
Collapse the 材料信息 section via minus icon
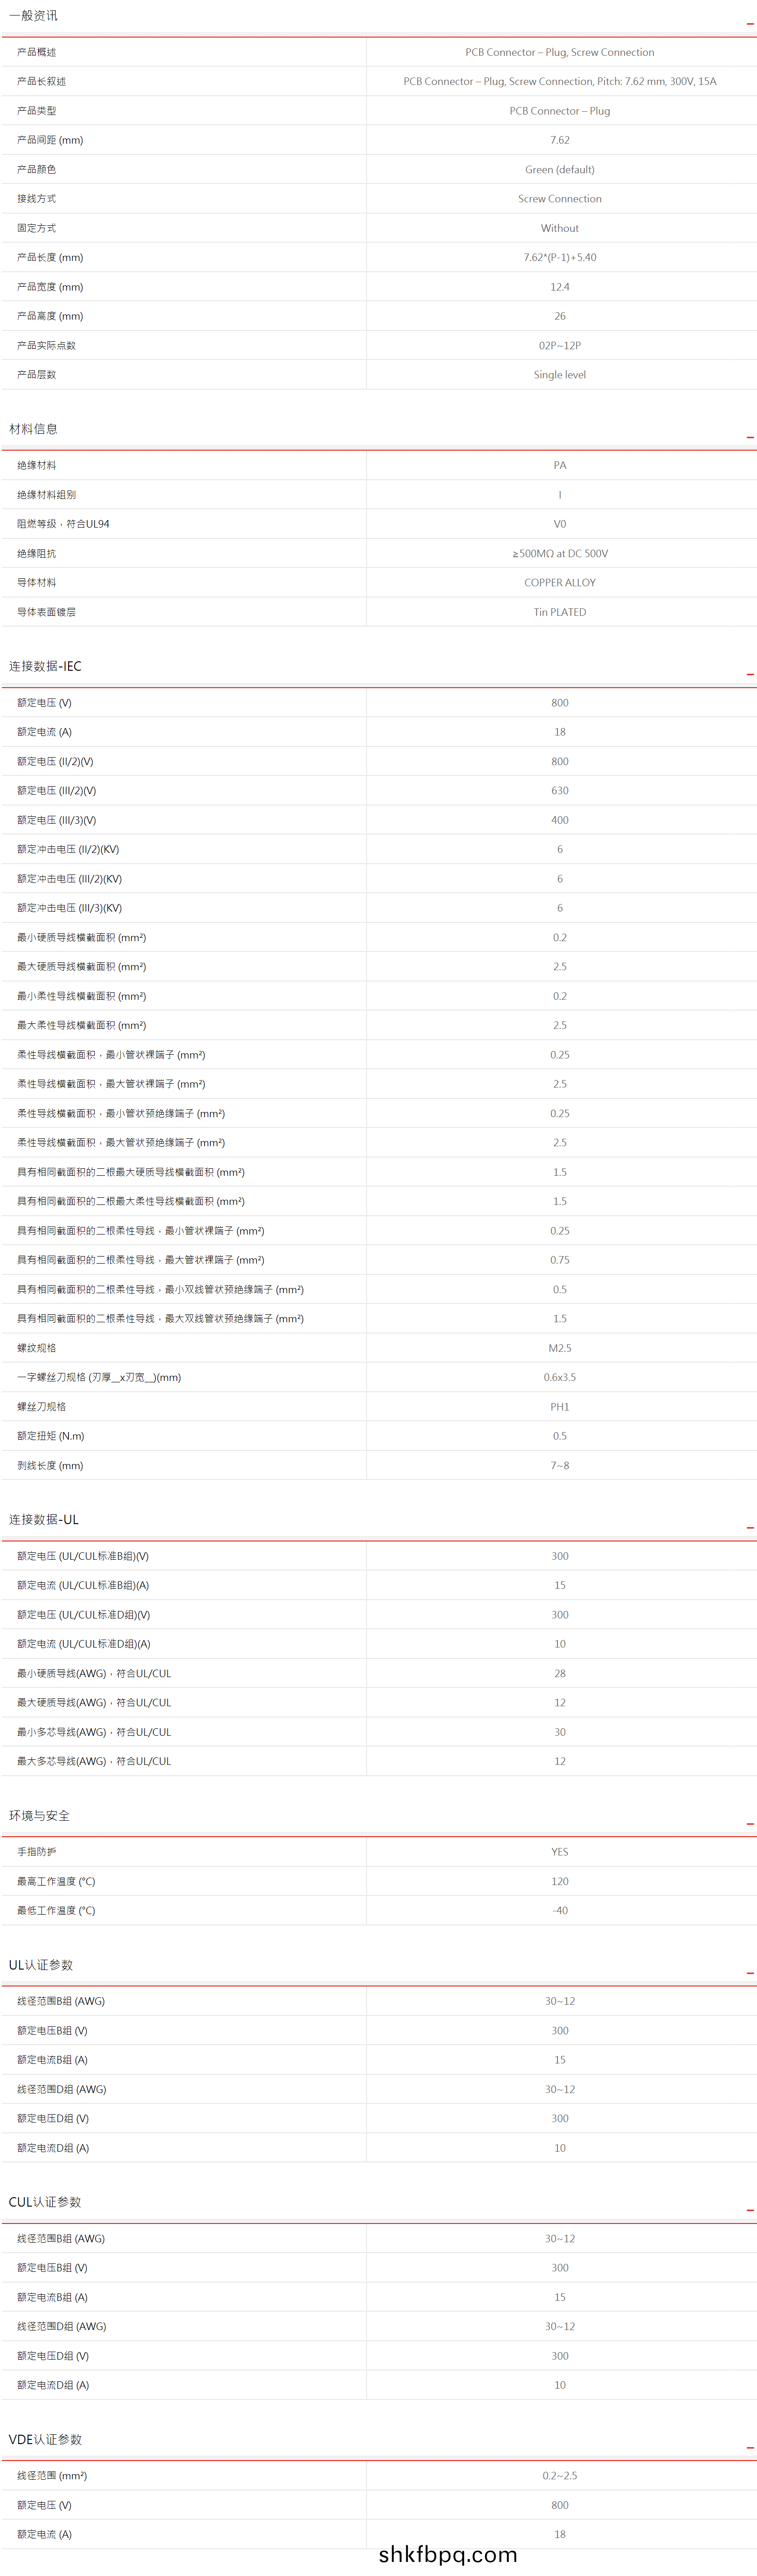749,437
